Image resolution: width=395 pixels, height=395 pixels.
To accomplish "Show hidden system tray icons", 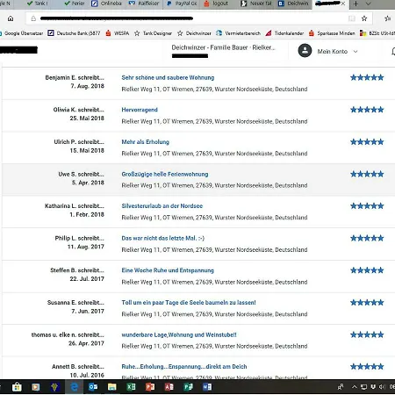I will (355, 387).
